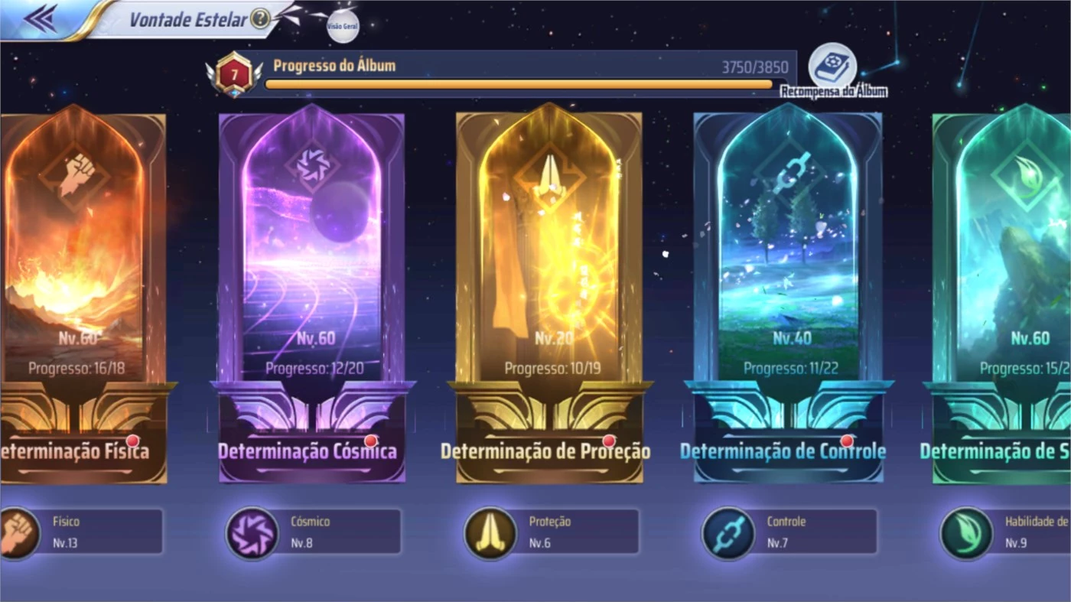Open the Determinação de Proteção golden card

pos(549,294)
